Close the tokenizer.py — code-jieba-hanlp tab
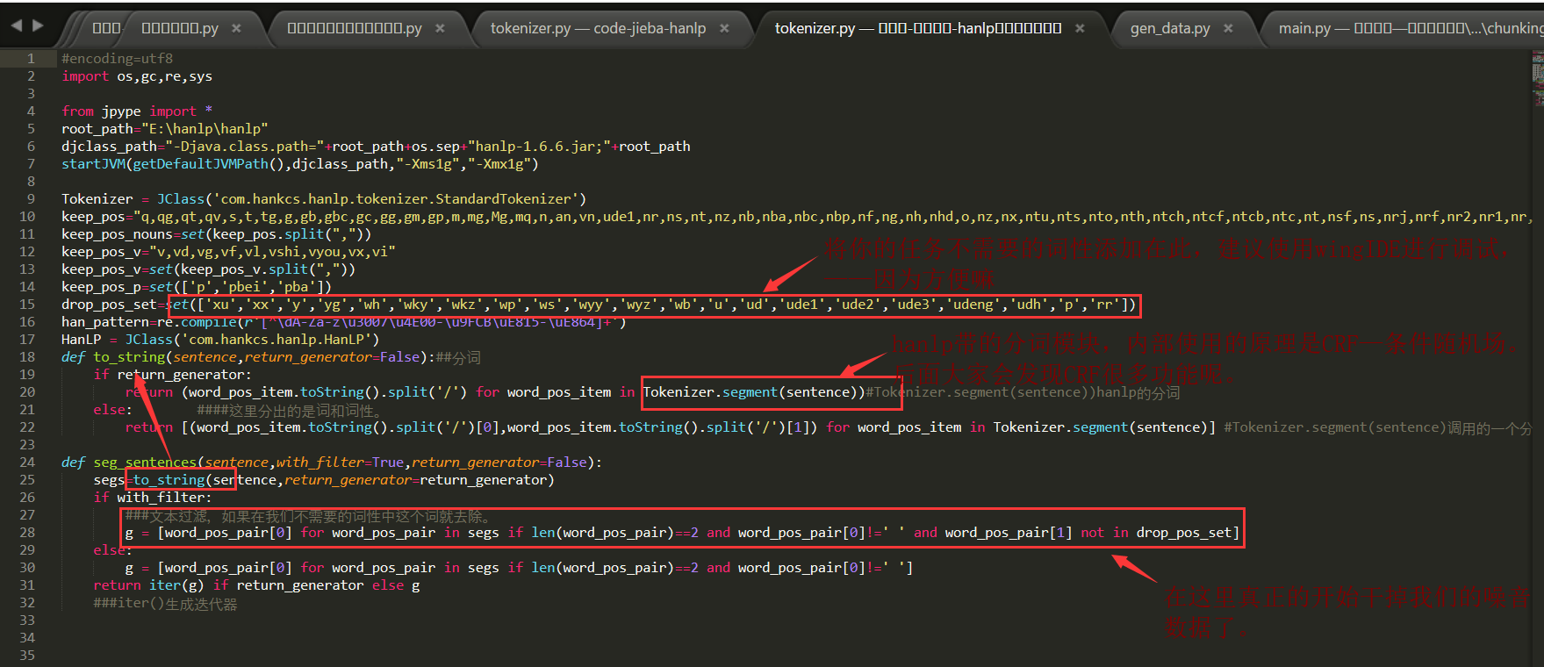 [724, 28]
